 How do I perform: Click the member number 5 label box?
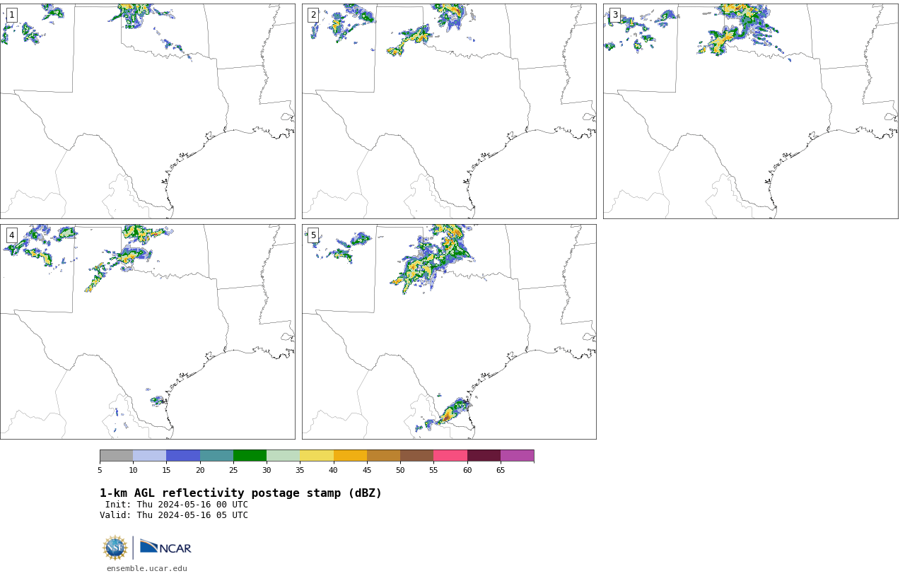point(313,235)
